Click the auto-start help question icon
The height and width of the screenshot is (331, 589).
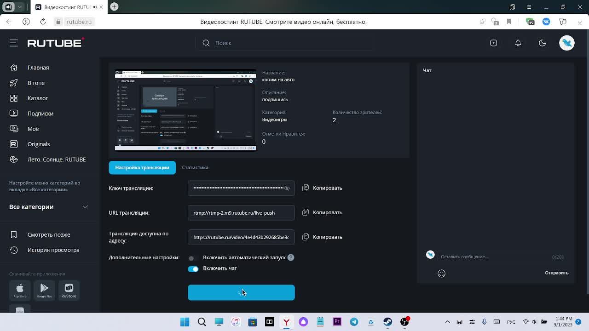tap(291, 257)
